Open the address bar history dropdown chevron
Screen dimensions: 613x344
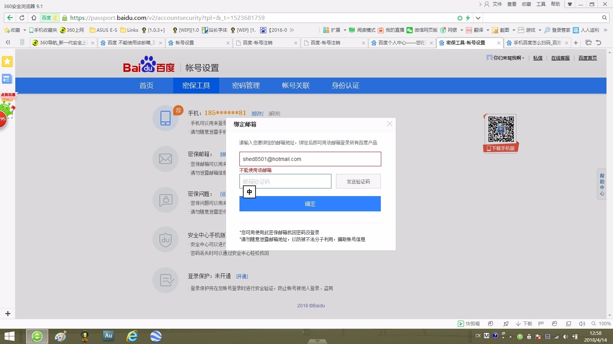pyautogui.click(x=478, y=18)
